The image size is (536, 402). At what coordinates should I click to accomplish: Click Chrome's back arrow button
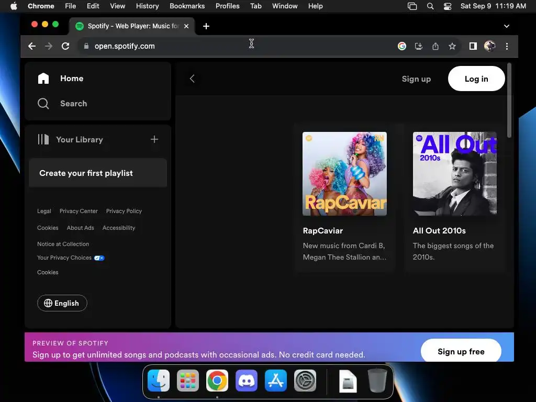coord(32,46)
